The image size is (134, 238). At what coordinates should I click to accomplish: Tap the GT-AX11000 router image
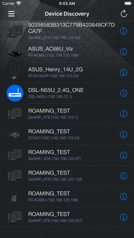coord(15,134)
